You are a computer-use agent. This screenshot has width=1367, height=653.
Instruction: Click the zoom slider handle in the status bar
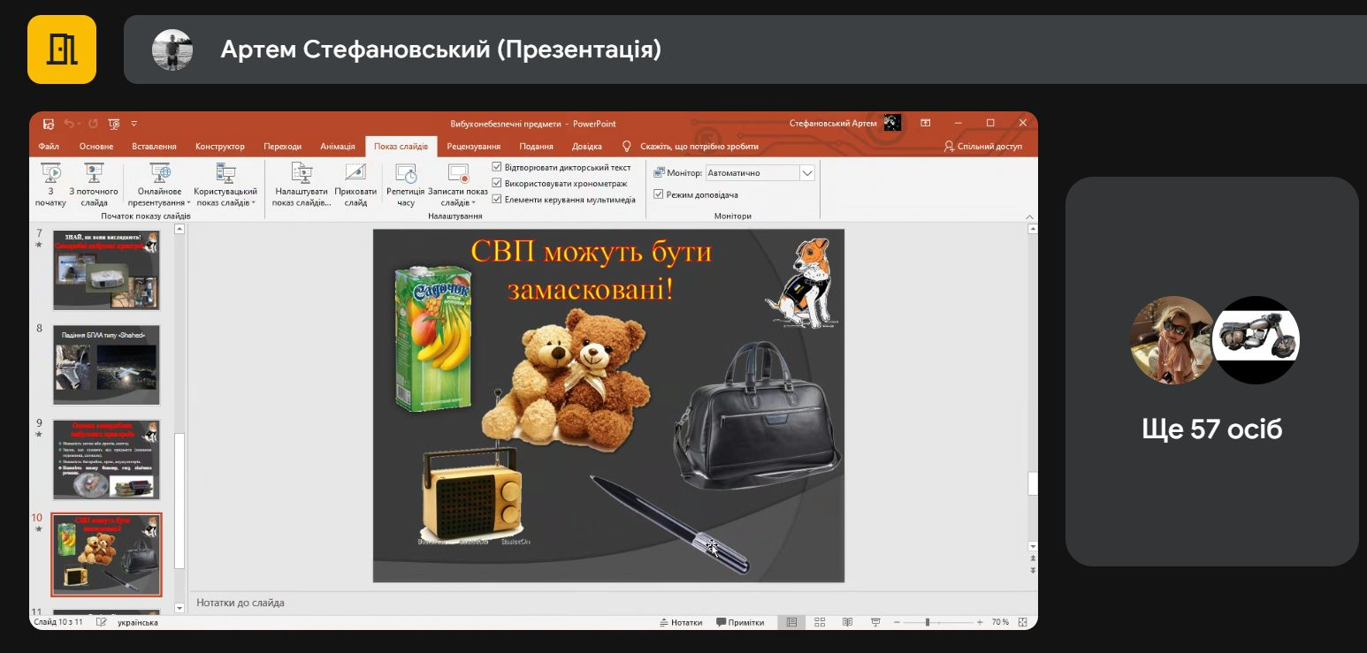[x=927, y=622]
